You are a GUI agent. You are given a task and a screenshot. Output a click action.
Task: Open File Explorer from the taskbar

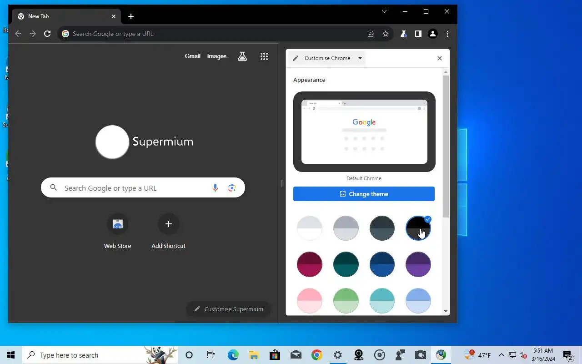click(x=254, y=355)
